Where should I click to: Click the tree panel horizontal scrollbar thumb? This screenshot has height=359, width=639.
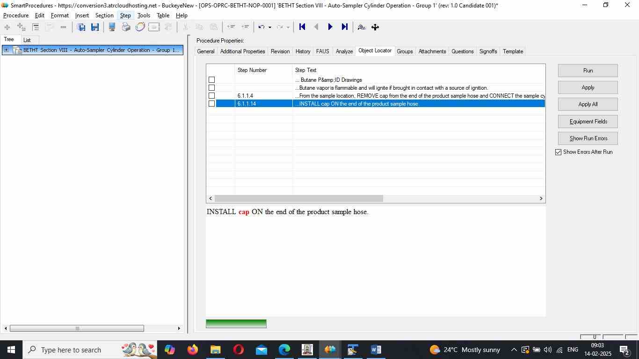(77, 329)
